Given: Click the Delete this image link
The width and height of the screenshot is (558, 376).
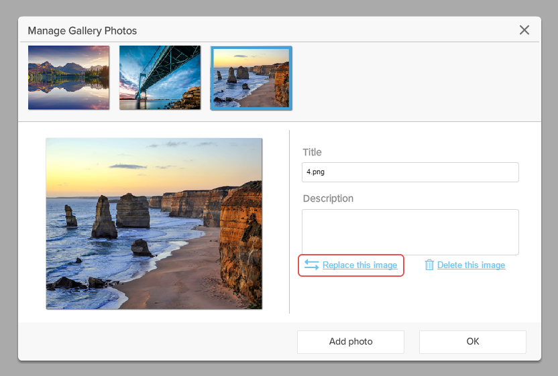Looking at the screenshot, I should (x=471, y=265).
